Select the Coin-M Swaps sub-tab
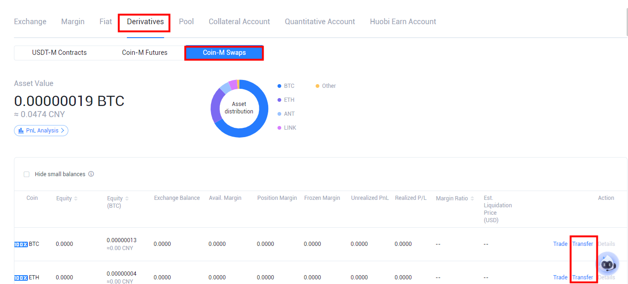Viewport: 628px width, 284px height. tap(225, 53)
